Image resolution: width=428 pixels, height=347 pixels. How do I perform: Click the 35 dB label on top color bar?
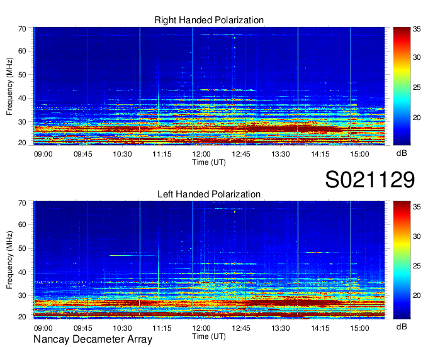417,29
